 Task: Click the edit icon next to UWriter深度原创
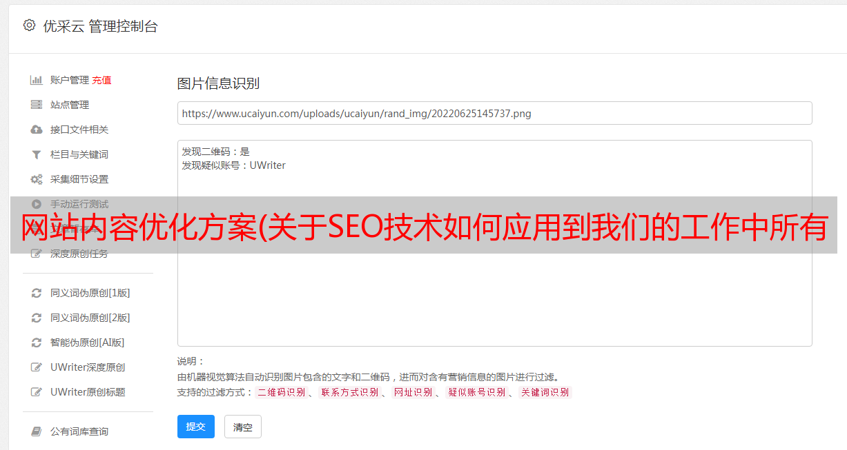pyautogui.click(x=37, y=367)
